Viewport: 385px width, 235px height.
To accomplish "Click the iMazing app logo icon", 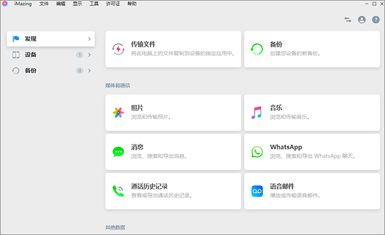I will point(5,4).
